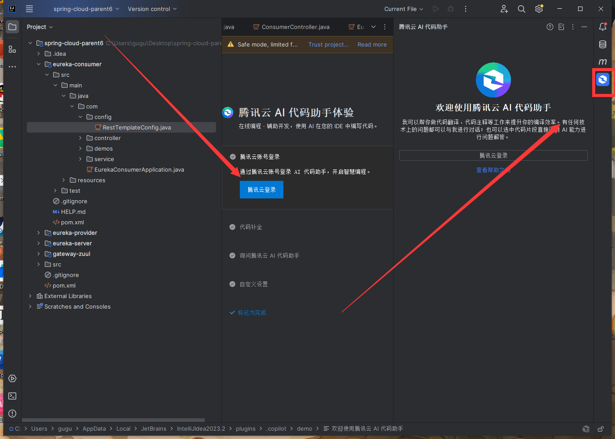The width and height of the screenshot is (615, 439).
Task: Select HELP.md file
Action: click(69, 212)
